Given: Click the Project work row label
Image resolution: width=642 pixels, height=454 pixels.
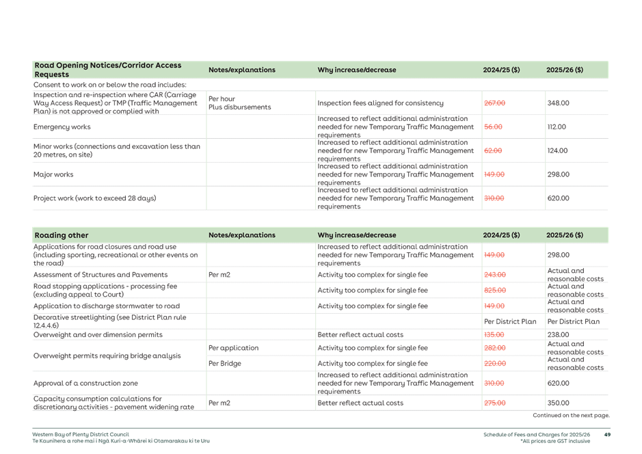Looking at the screenshot, I should 94,198.
